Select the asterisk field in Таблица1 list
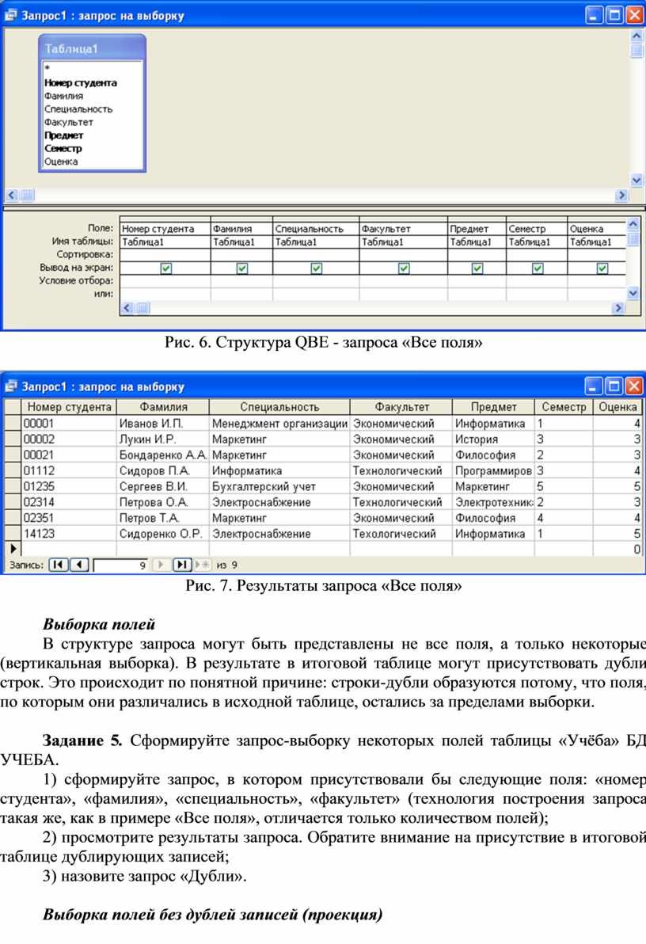The height and width of the screenshot is (944, 646). [x=47, y=69]
